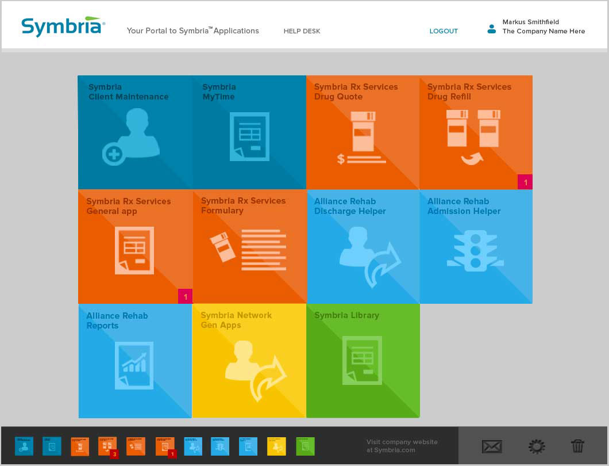
Task: Click the user profile icon for Markus Smithfield
Action: point(491,28)
